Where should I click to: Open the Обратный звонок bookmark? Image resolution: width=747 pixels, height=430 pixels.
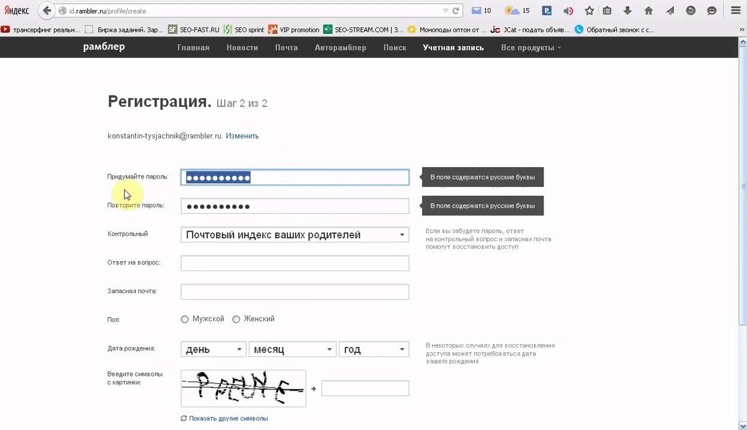pos(614,29)
